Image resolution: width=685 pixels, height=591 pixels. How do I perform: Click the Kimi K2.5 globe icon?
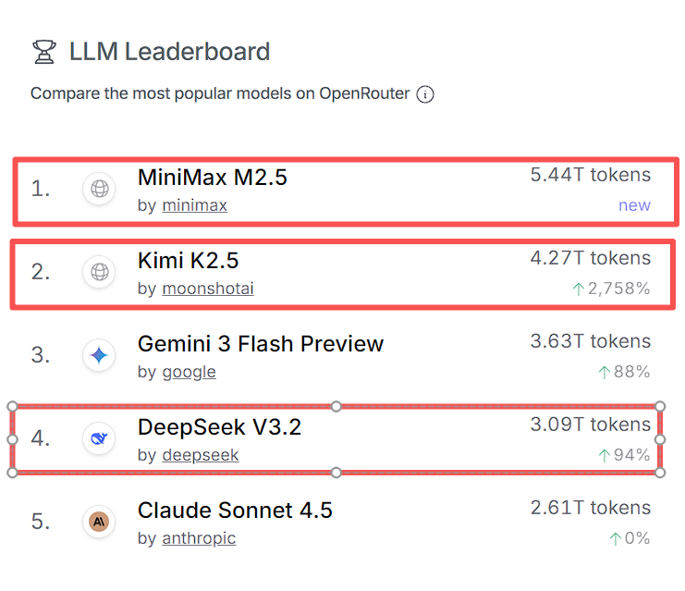[x=99, y=272]
